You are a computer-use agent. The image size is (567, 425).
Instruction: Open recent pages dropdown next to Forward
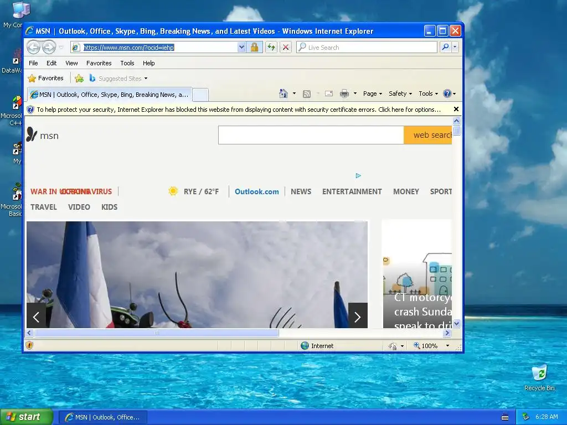point(61,48)
